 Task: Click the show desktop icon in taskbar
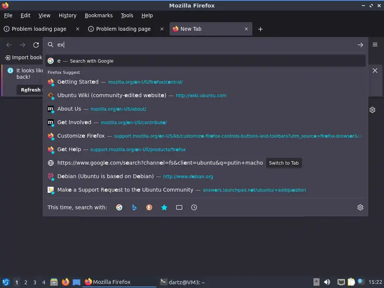pos(76,282)
